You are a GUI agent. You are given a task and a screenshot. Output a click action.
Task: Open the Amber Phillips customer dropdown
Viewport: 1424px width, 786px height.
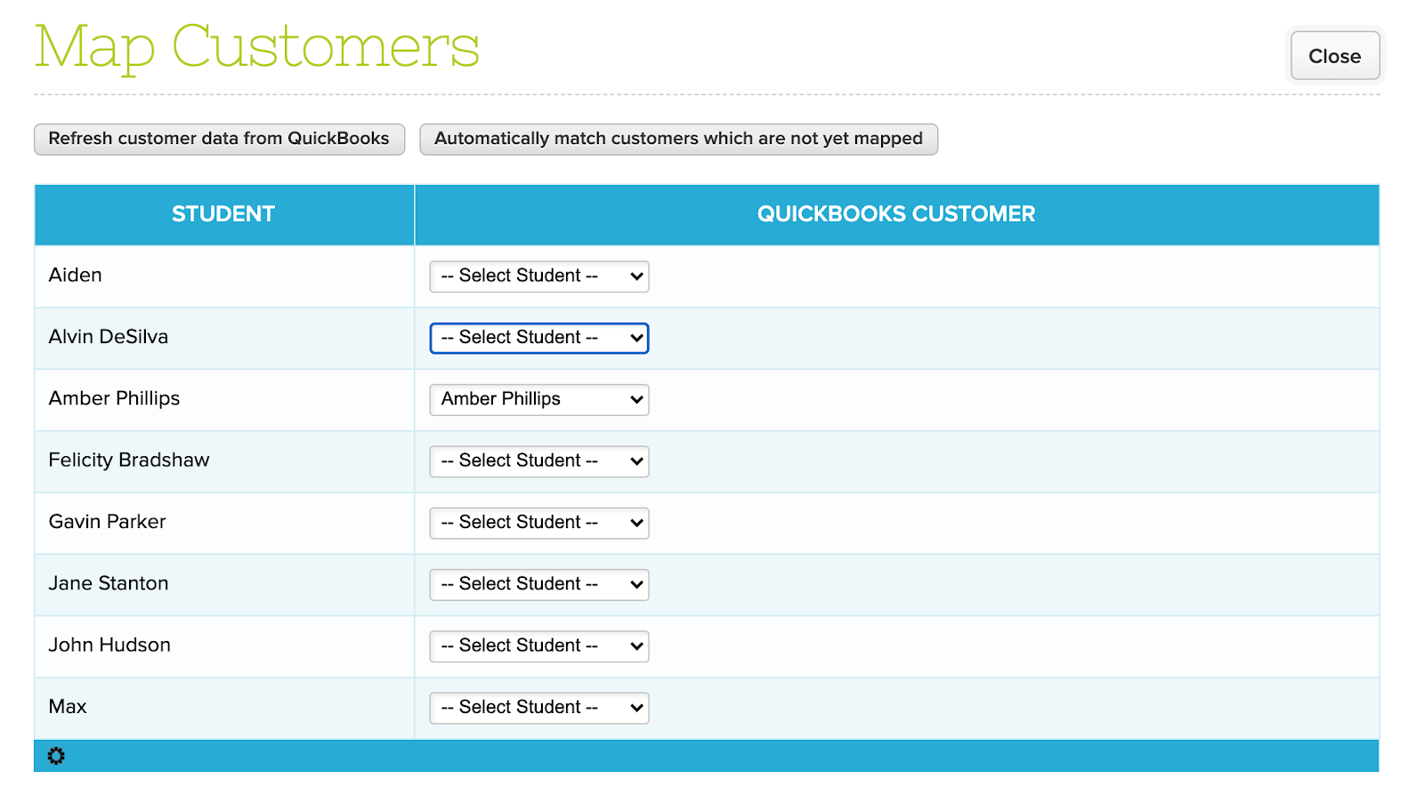point(539,399)
